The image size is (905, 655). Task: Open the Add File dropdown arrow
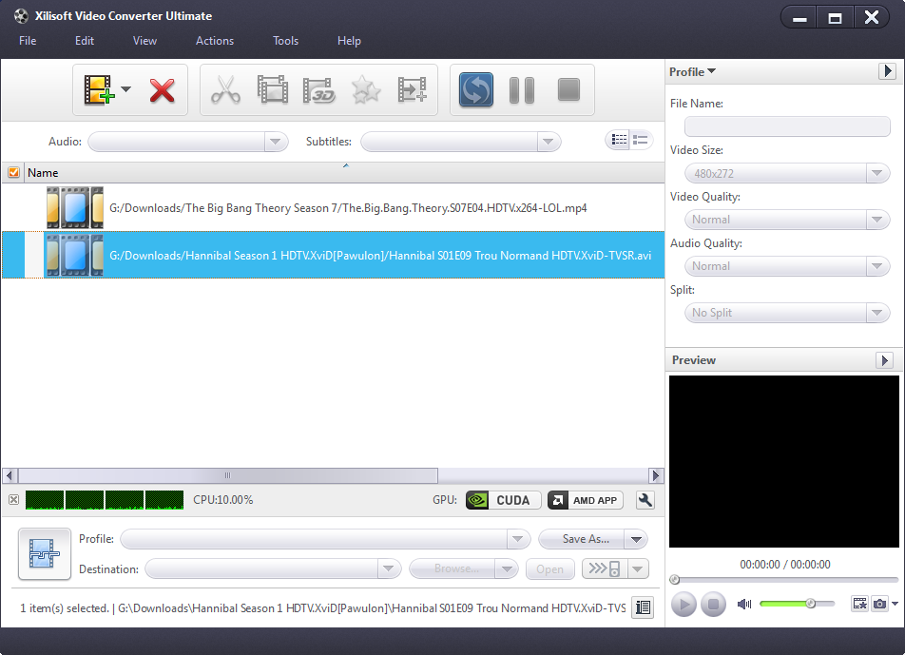(125, 88)
